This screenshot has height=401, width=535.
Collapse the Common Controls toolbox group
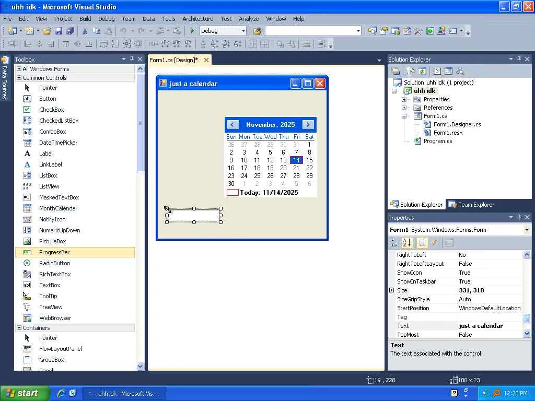19,78
